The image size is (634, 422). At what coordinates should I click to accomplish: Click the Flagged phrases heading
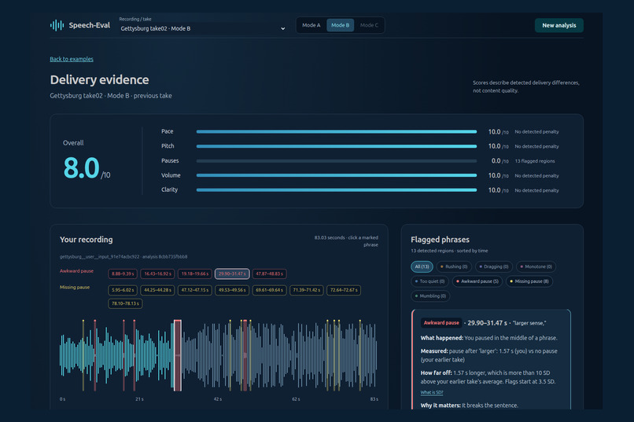click(440, 240)
